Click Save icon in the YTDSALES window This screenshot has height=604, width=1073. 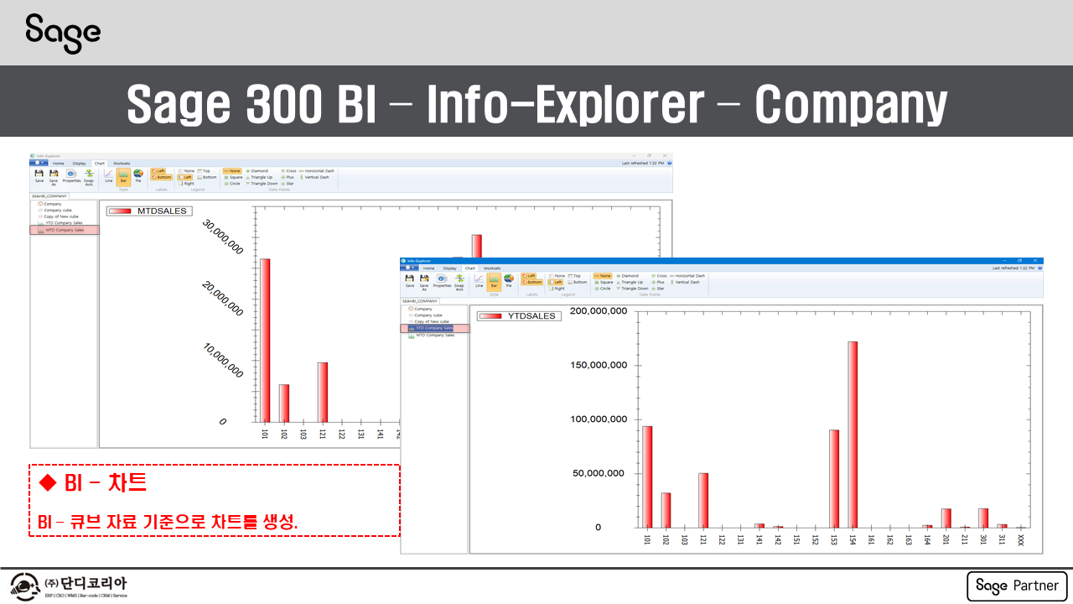pyautogui.click(x=410, y=280)
